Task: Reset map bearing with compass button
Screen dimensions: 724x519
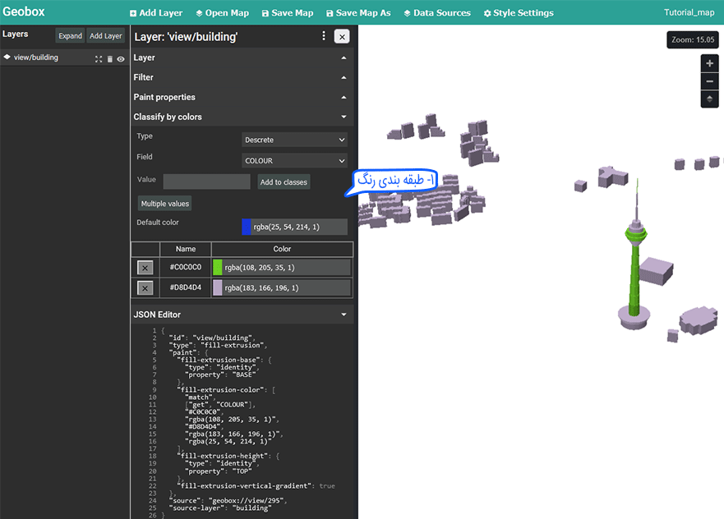Action: [709, 99]
